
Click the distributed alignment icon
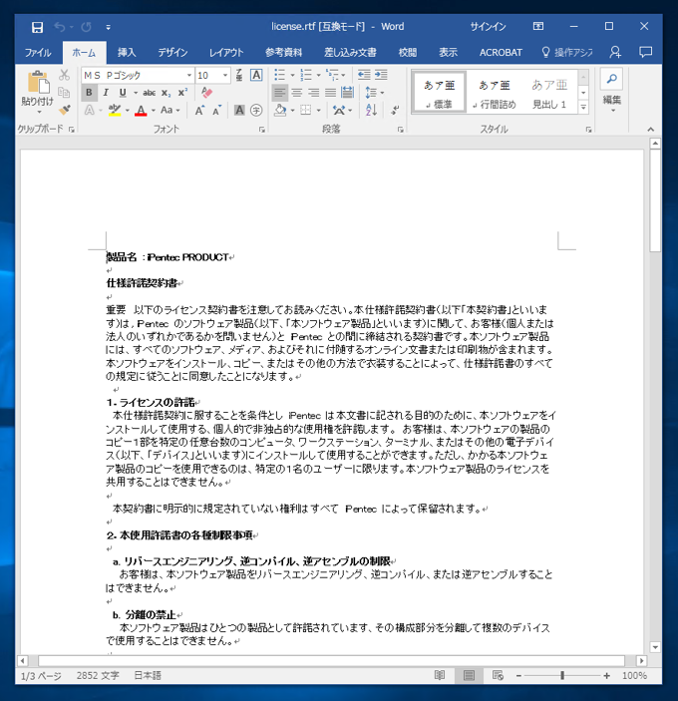pyautogui.click(x=347, y=93)
